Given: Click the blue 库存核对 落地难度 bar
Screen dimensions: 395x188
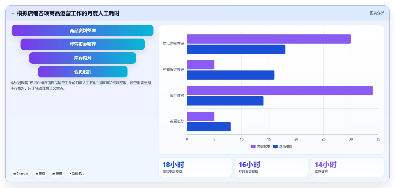Looking at the screenshot, I should coord(225,101).
